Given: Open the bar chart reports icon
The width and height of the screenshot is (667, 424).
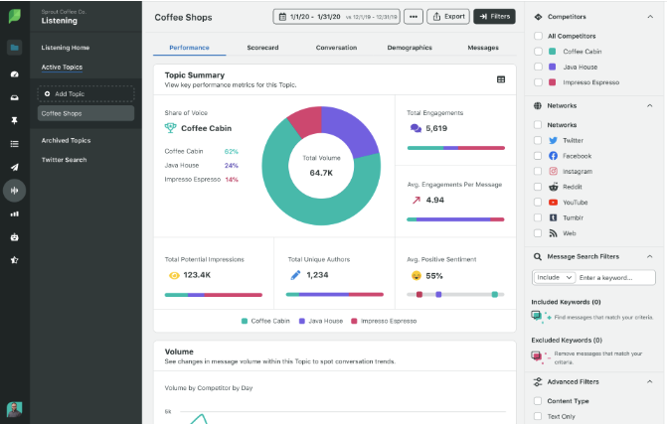Looking at the screenshot, I should tap(15, 213).
